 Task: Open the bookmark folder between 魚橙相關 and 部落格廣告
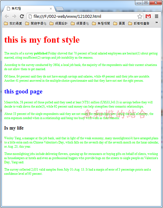(x=119, y=24)
